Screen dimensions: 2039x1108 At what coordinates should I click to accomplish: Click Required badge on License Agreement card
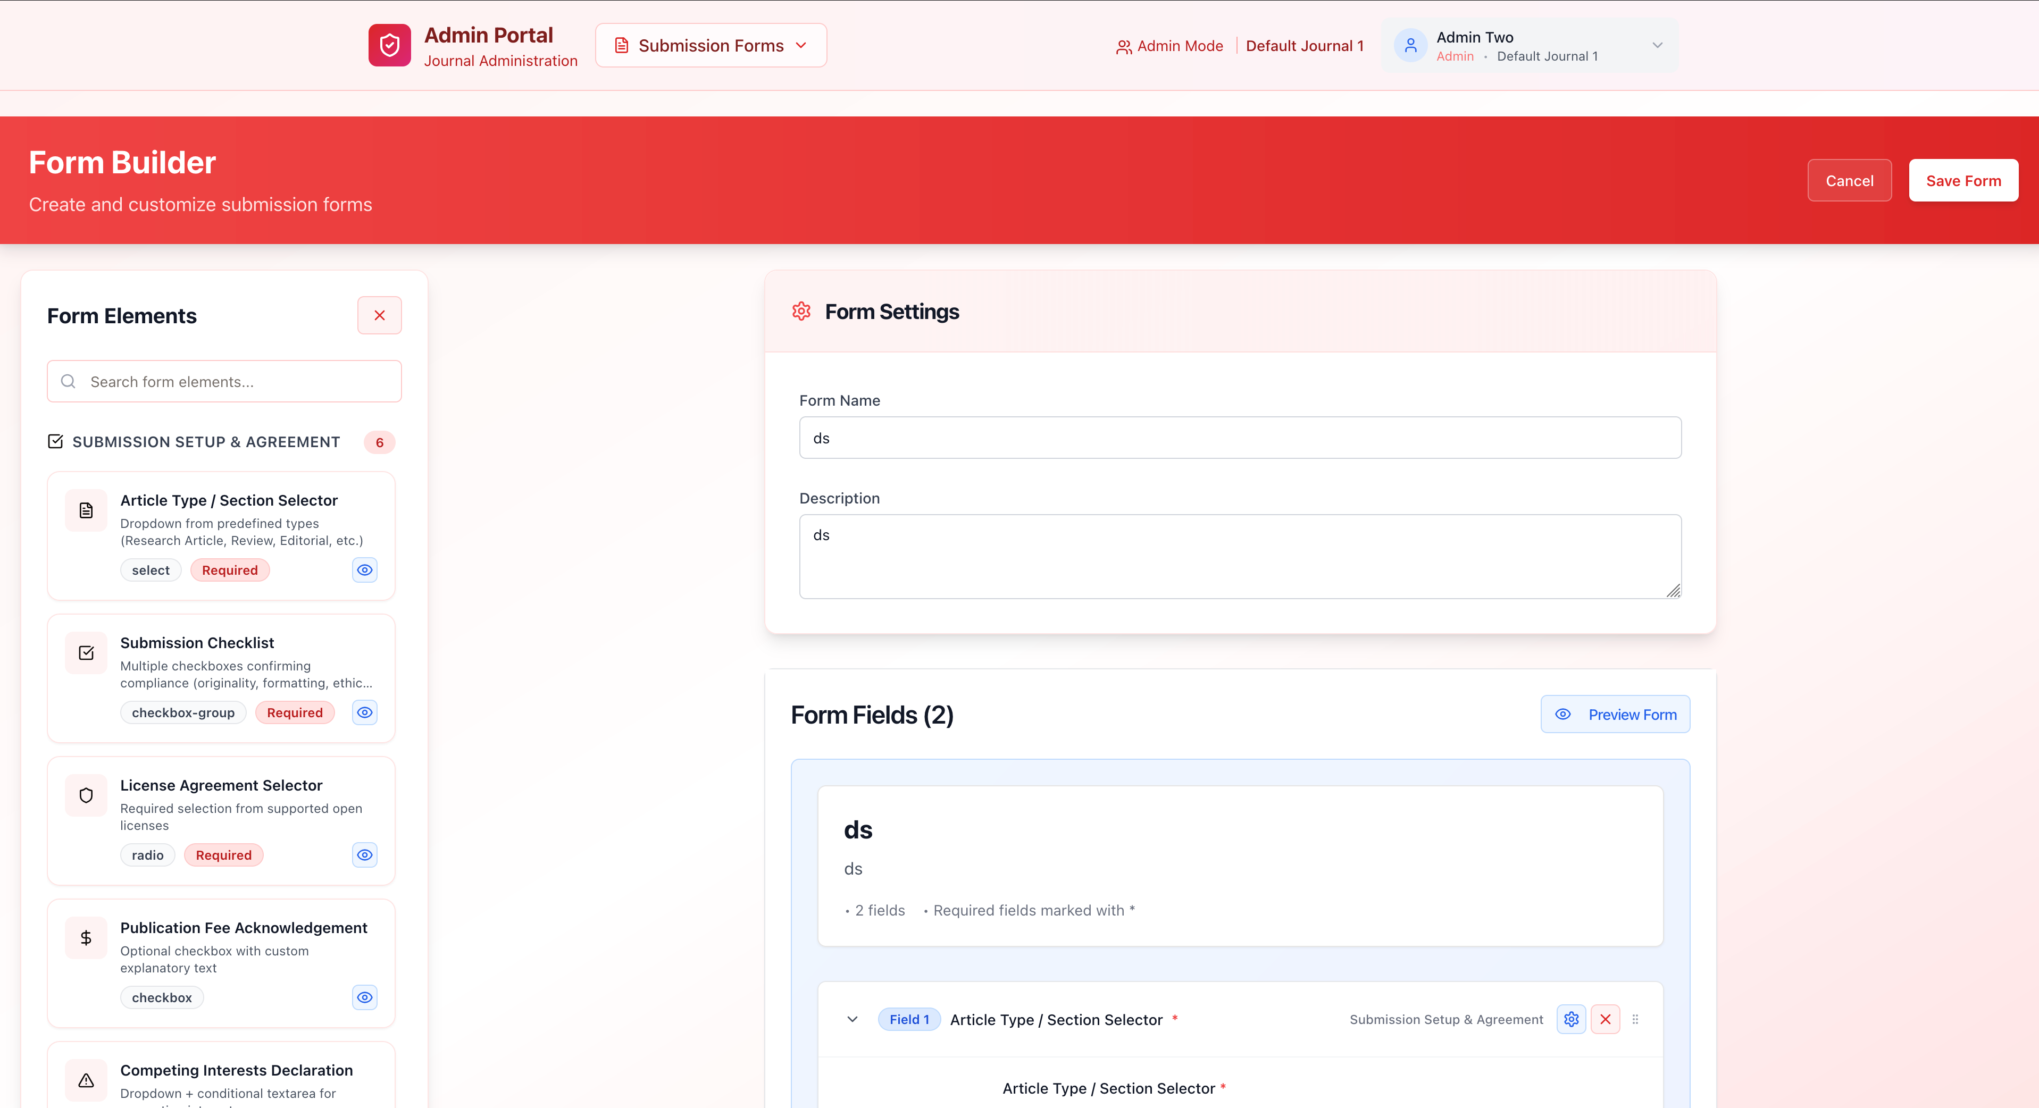[x=223, y=855]
